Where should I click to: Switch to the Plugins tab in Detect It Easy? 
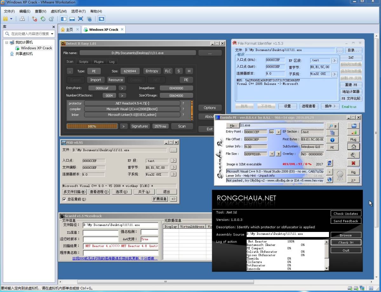click(x=99, y=62)
